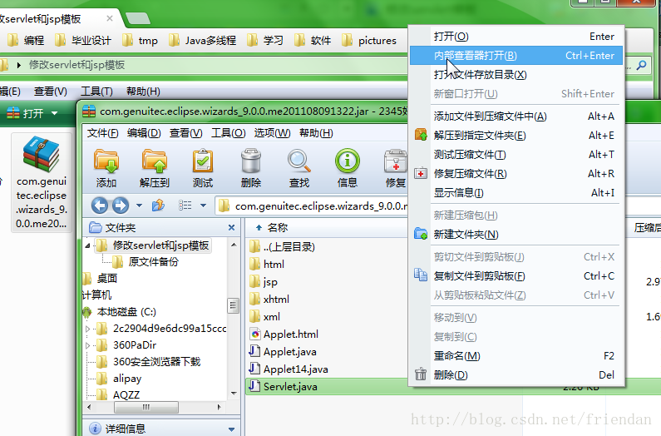The image size is (661, 436).
Task: Expand the 详细信息 details panel
Action: (231, 429)
